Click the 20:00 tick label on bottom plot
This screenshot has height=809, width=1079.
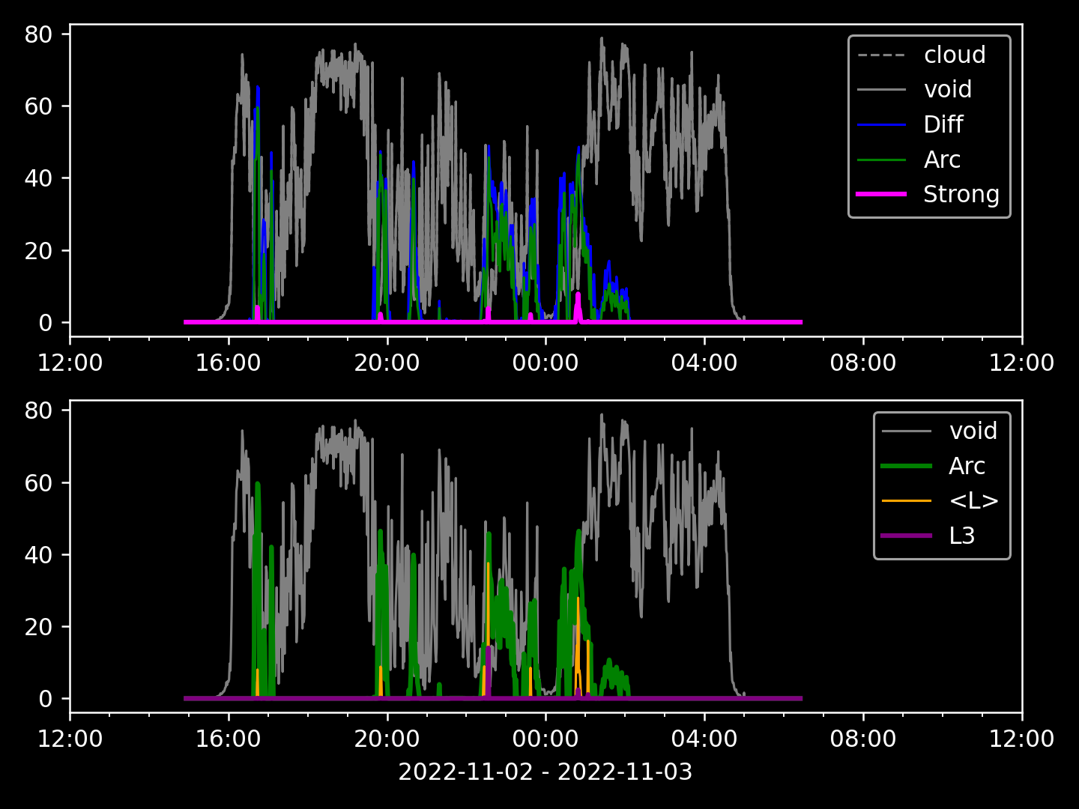387,739
